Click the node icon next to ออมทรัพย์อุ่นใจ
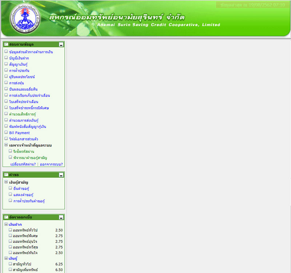The height and width of the screenshot is (273, 291). pos(11,241)
